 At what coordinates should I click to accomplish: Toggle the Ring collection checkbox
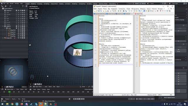pos(16,28)
